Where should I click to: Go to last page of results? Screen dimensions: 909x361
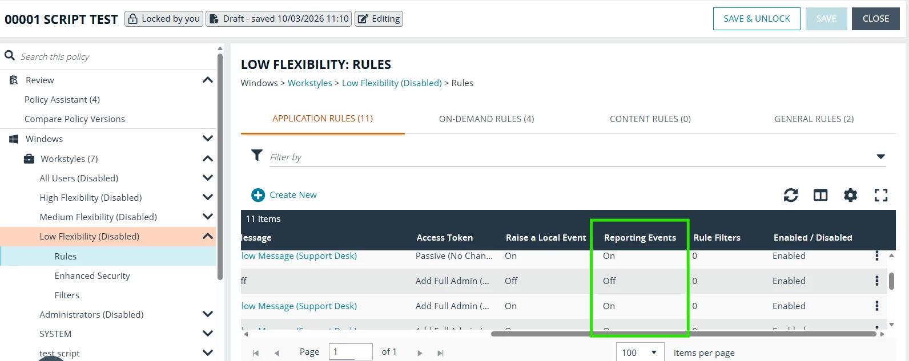point(440,353)
